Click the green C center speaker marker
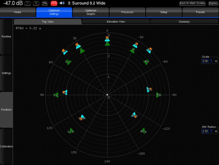 click(x=107, y=44)
